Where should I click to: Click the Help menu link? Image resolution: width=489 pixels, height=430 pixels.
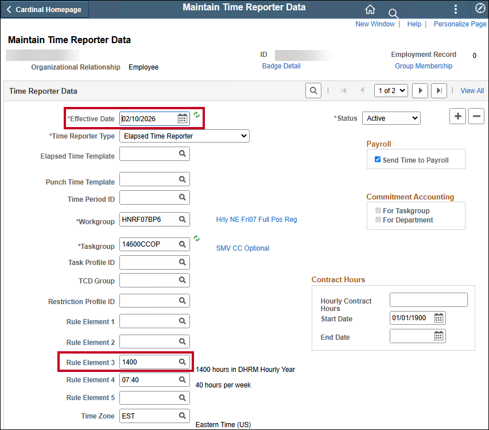click(414, 24)
